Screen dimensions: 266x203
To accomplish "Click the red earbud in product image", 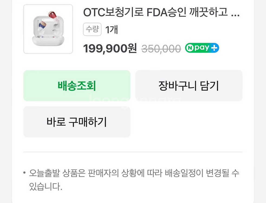I will [53, 15].
